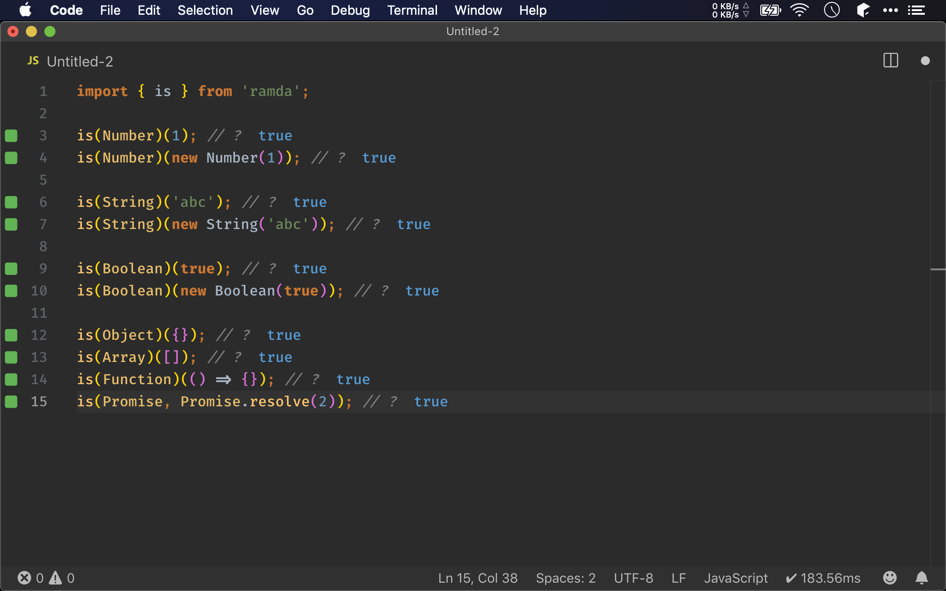Click the 'abc' string on line 6
Screen dimensions: 946x591
(x=193, y=202)
